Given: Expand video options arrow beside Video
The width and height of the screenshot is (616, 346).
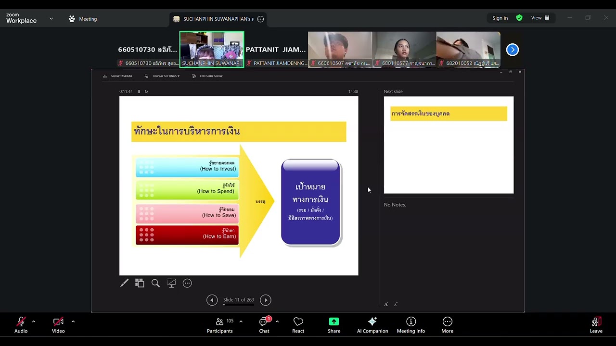Looking at the screenshot, I should (x=73, y=321).
